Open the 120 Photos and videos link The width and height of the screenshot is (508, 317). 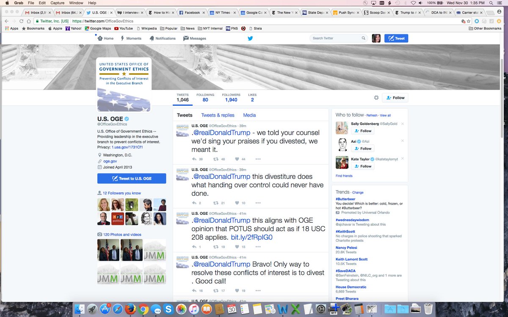click(x=122, y=235)
